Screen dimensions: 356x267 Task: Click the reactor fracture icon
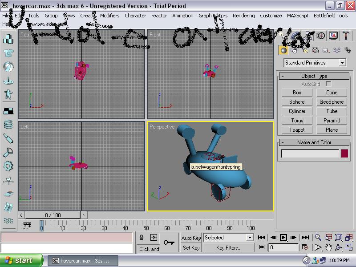[8, 207]
